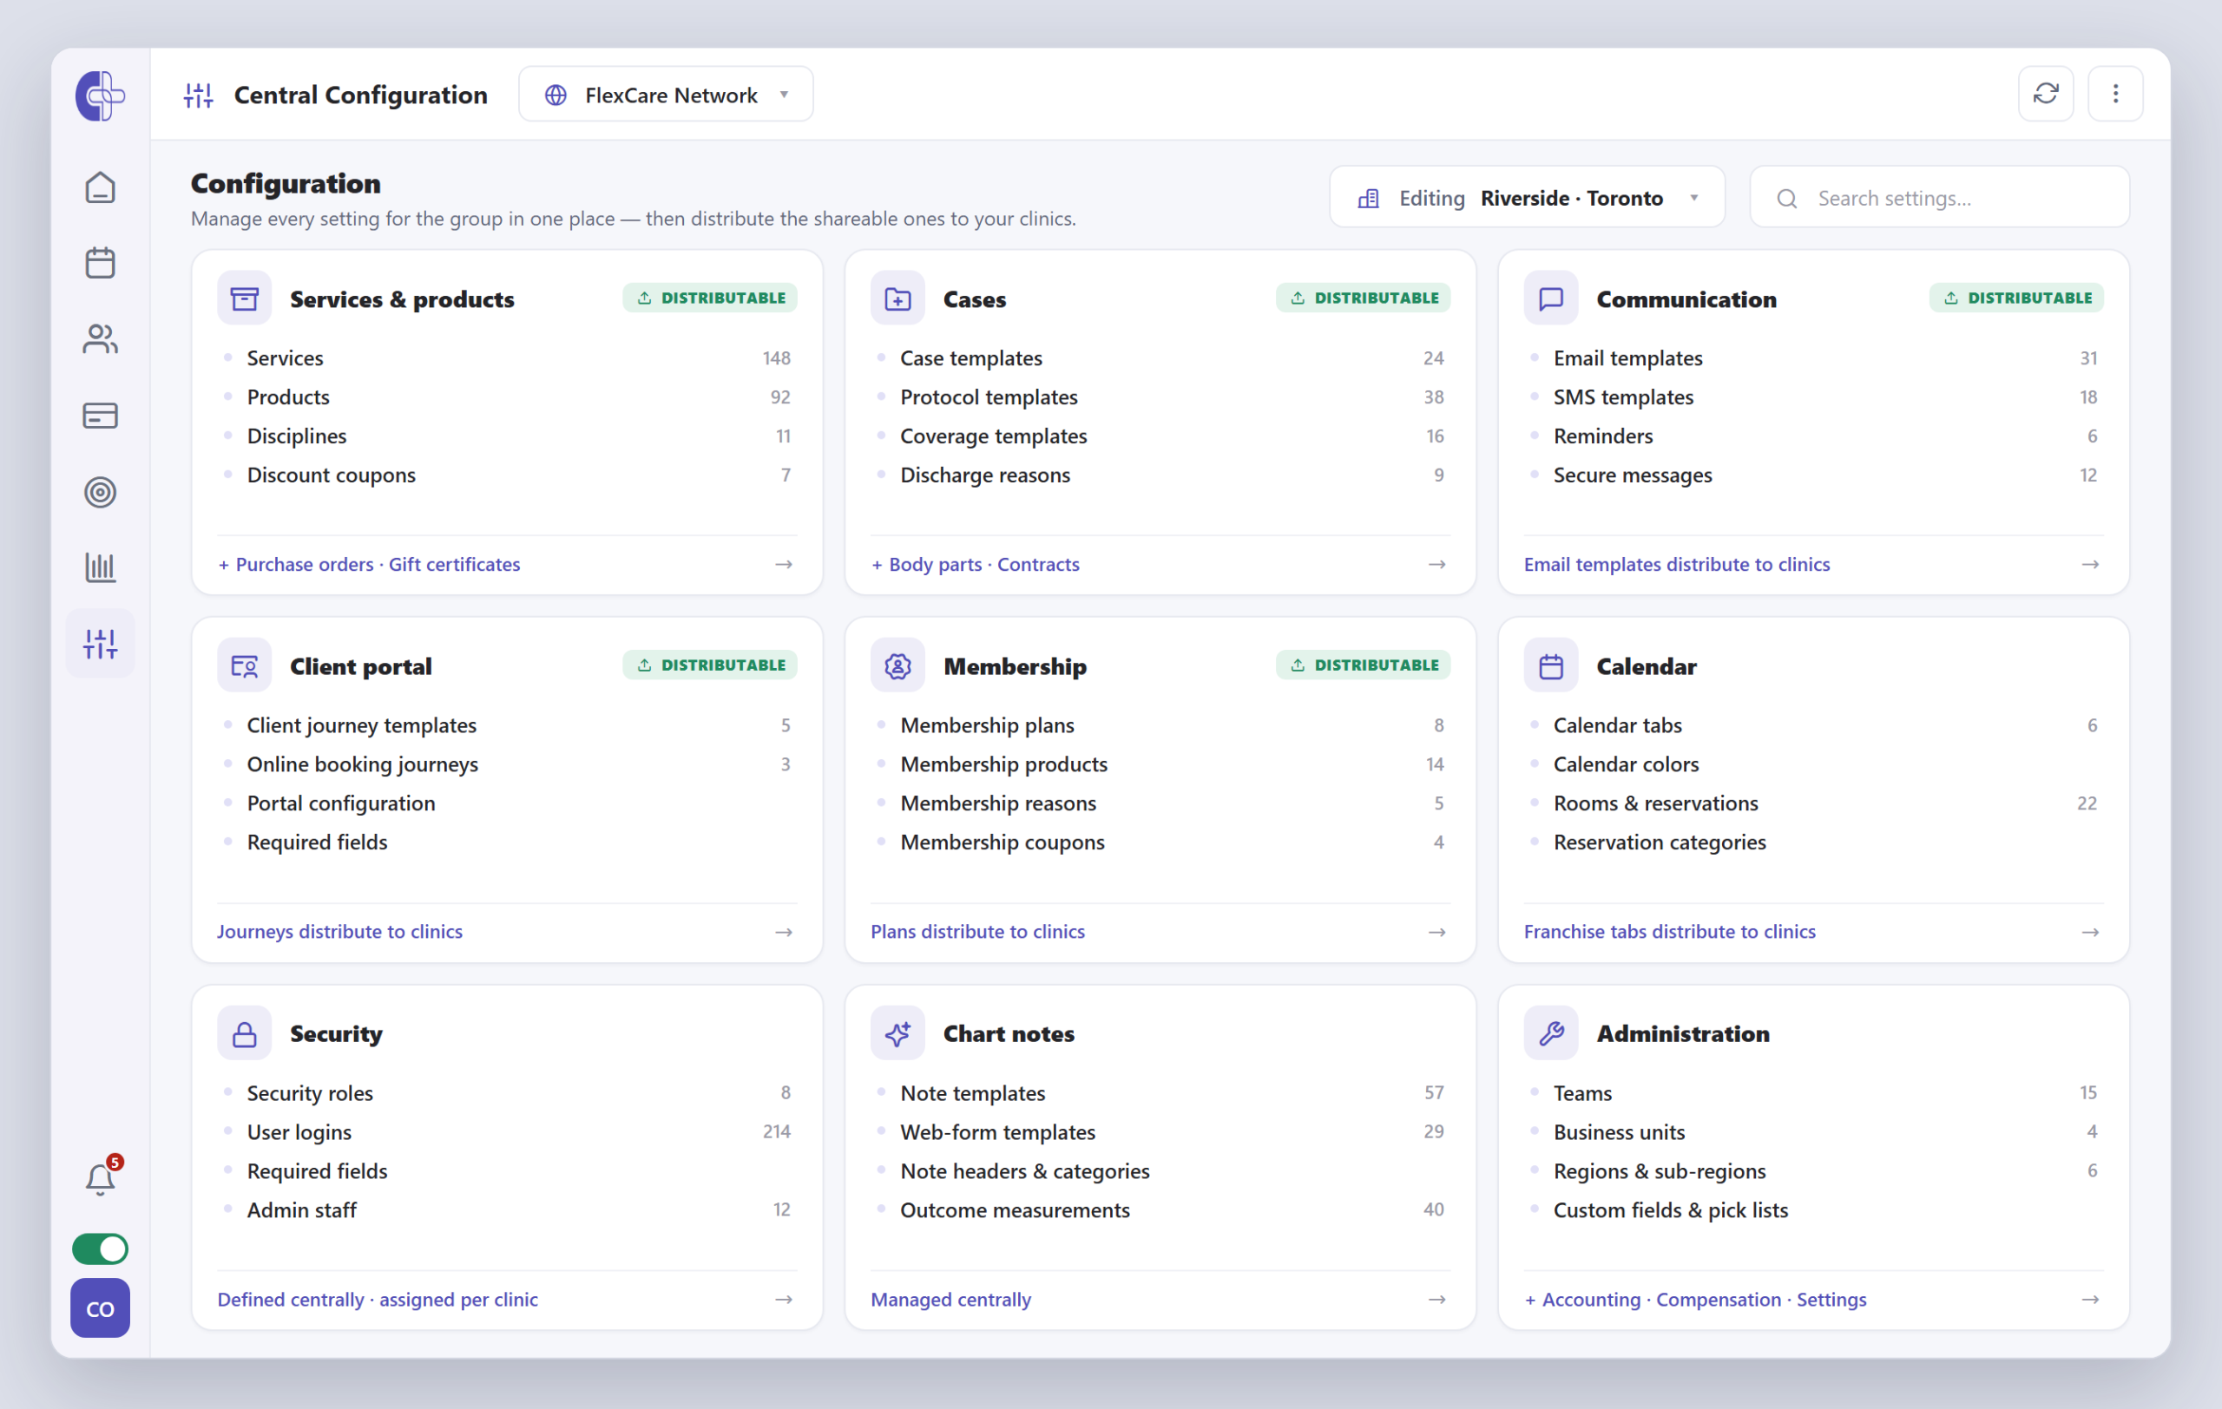Open Outcome measurements row
This screenshot has height=1409, width=2222.
pos(1160,1209)
